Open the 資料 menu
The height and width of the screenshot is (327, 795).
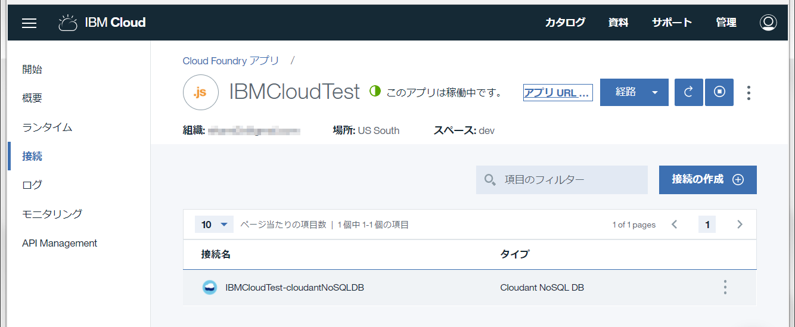click(x=618, y=23)
